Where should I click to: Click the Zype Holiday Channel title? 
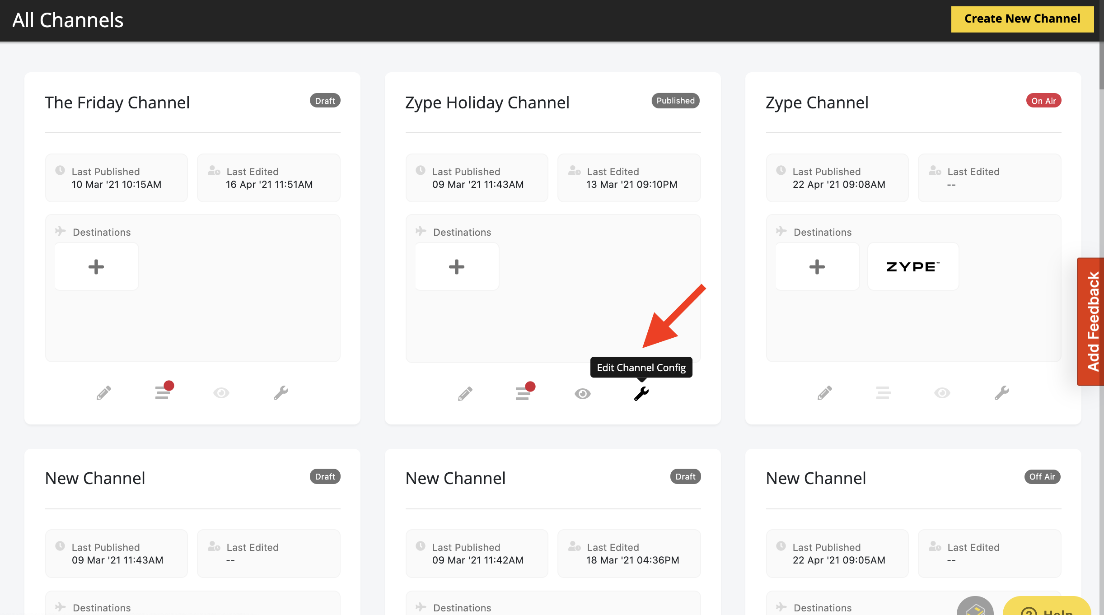[x=487, y=103]
